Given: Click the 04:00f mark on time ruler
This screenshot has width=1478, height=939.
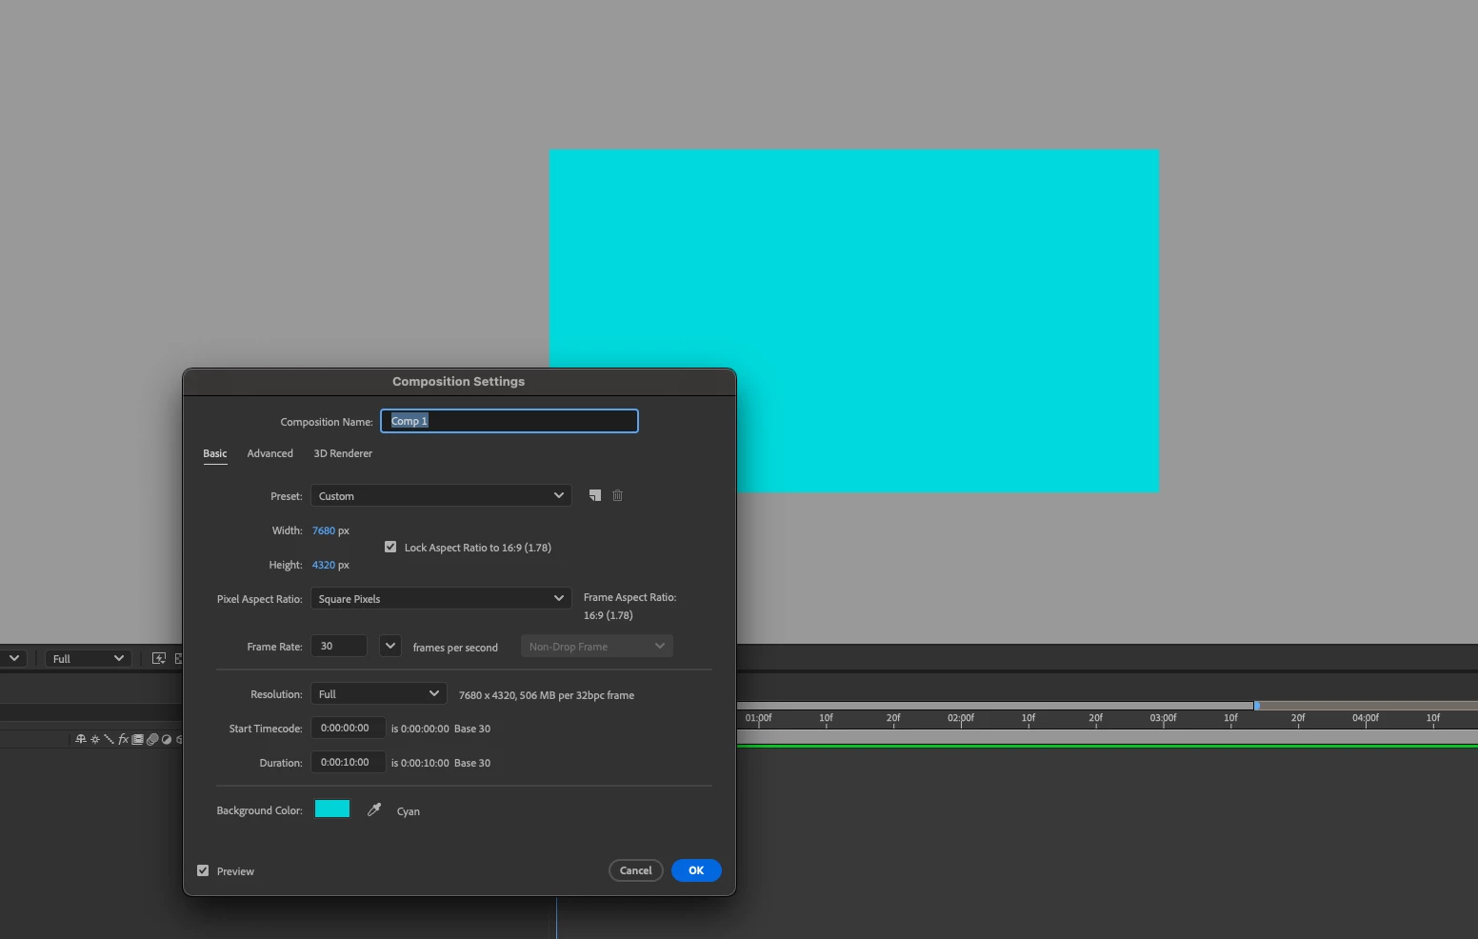Looking at the screenshot, I should pyautogui.click(x=1366, y=718).
